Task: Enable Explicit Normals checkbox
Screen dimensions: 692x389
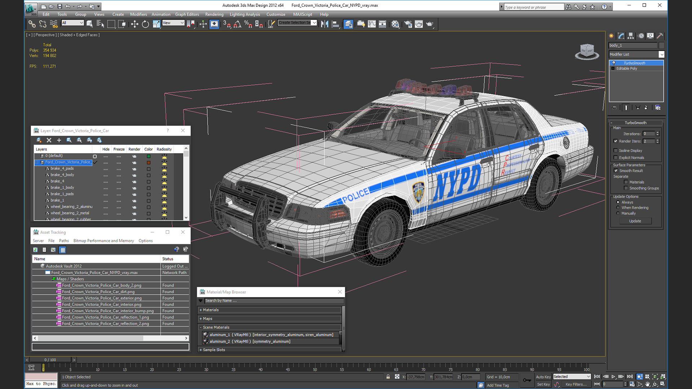Action: [616, 157]
